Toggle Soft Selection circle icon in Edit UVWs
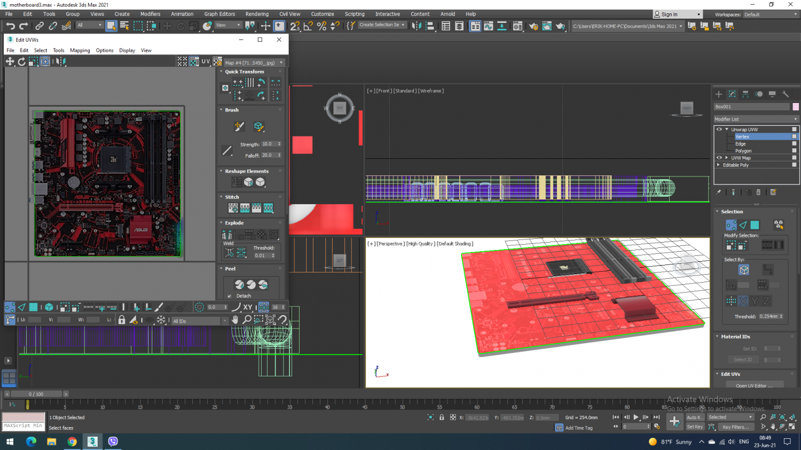Screen dimensions: 801x450 tap(199, 307)
